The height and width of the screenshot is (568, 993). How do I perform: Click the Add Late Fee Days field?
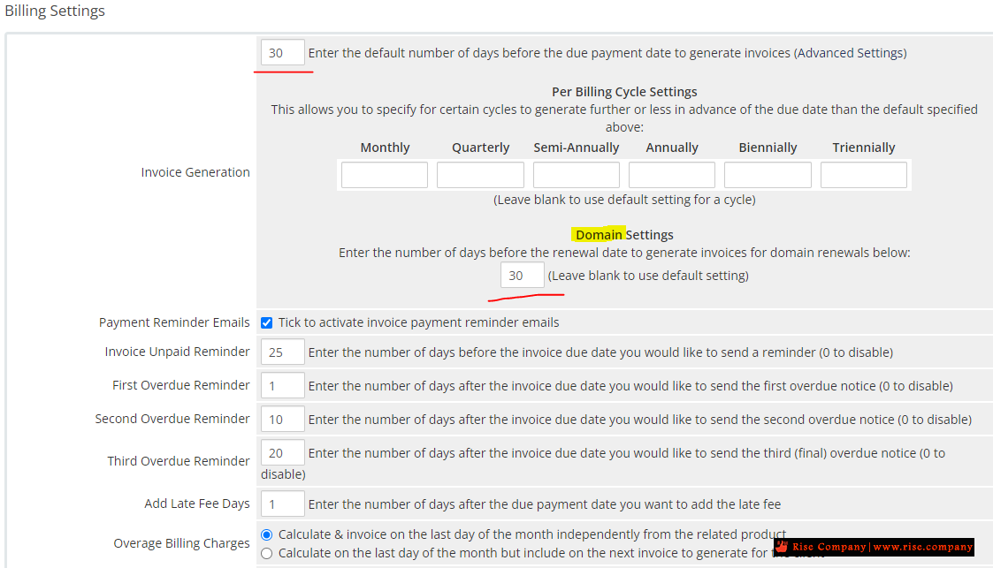pos(282,504)
